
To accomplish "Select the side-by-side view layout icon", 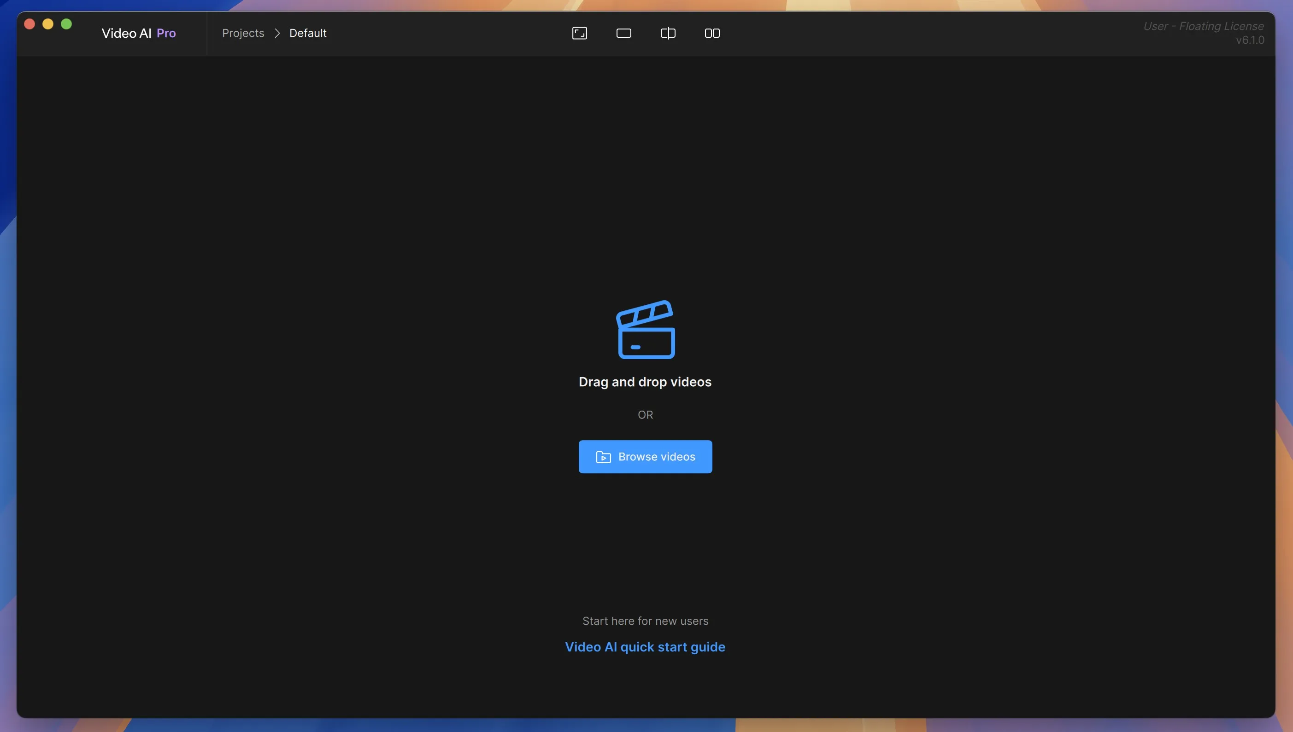I will coord(712,33).
